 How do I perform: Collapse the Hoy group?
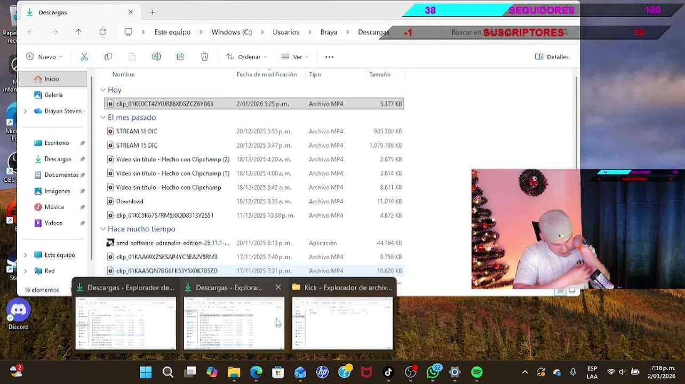[x=103, y=90]
